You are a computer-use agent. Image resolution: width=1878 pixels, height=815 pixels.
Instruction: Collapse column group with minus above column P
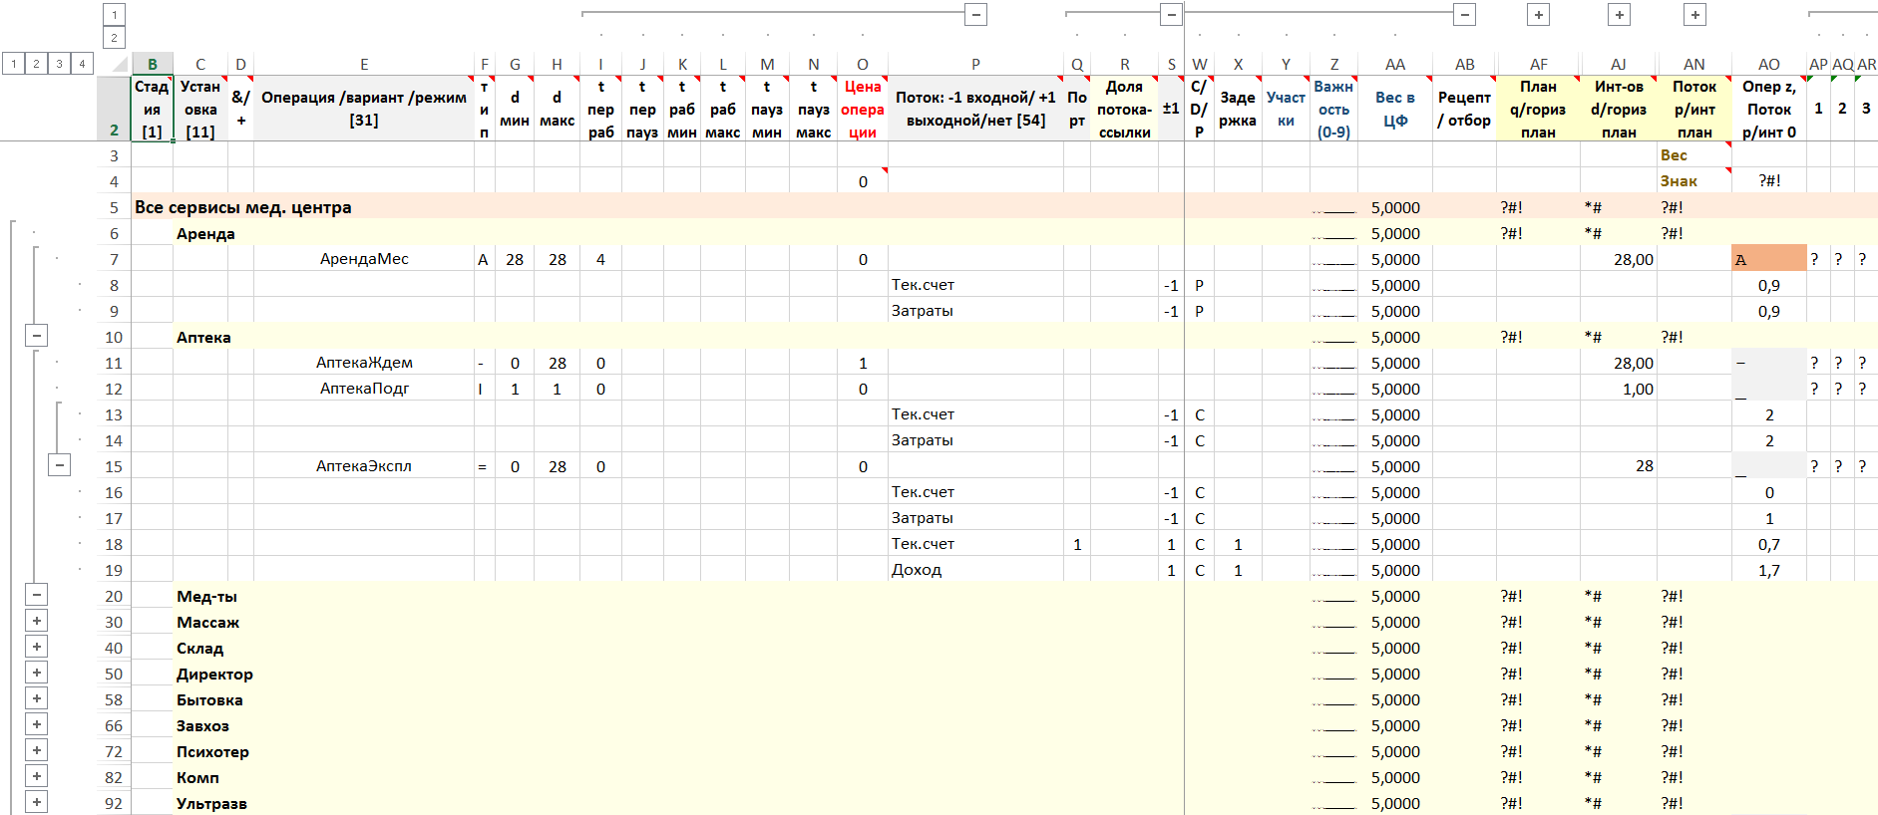point(976,14)
